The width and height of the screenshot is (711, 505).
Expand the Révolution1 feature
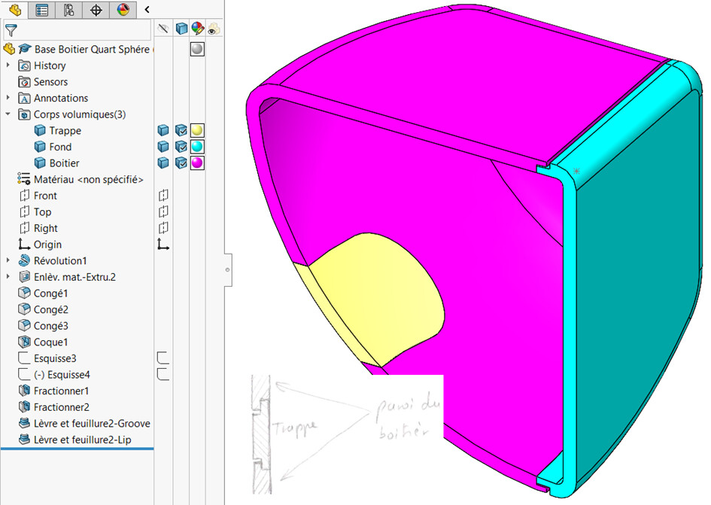click(x=8, y=261)
